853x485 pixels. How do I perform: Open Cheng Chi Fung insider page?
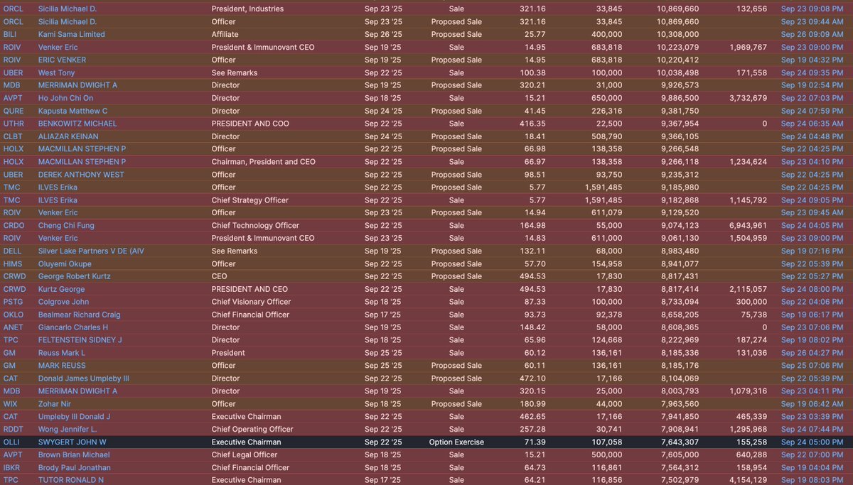66,226
